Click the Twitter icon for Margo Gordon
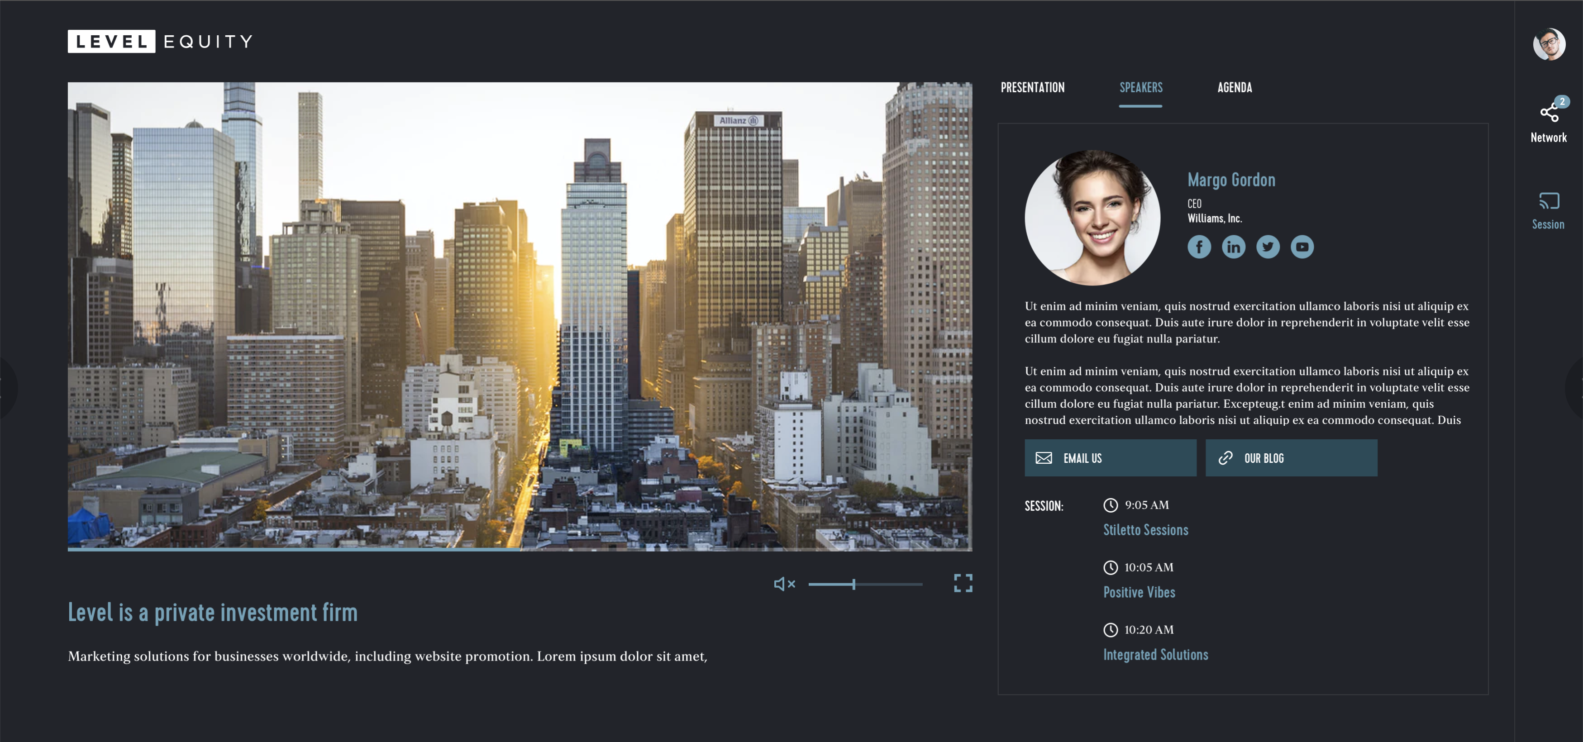 coord(1267,246)
